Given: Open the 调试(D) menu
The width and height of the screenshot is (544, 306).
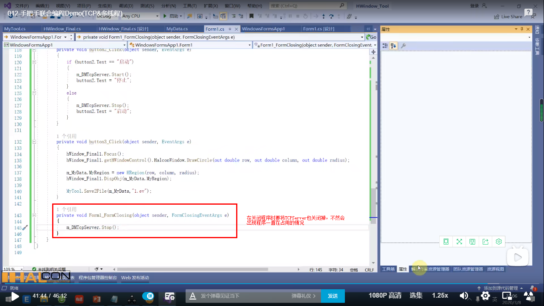Looking at the screenshot, I should click(124, 6).
